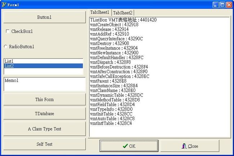Select the TListBox VMT address line
234x156 pixels.
coord(159,20)
